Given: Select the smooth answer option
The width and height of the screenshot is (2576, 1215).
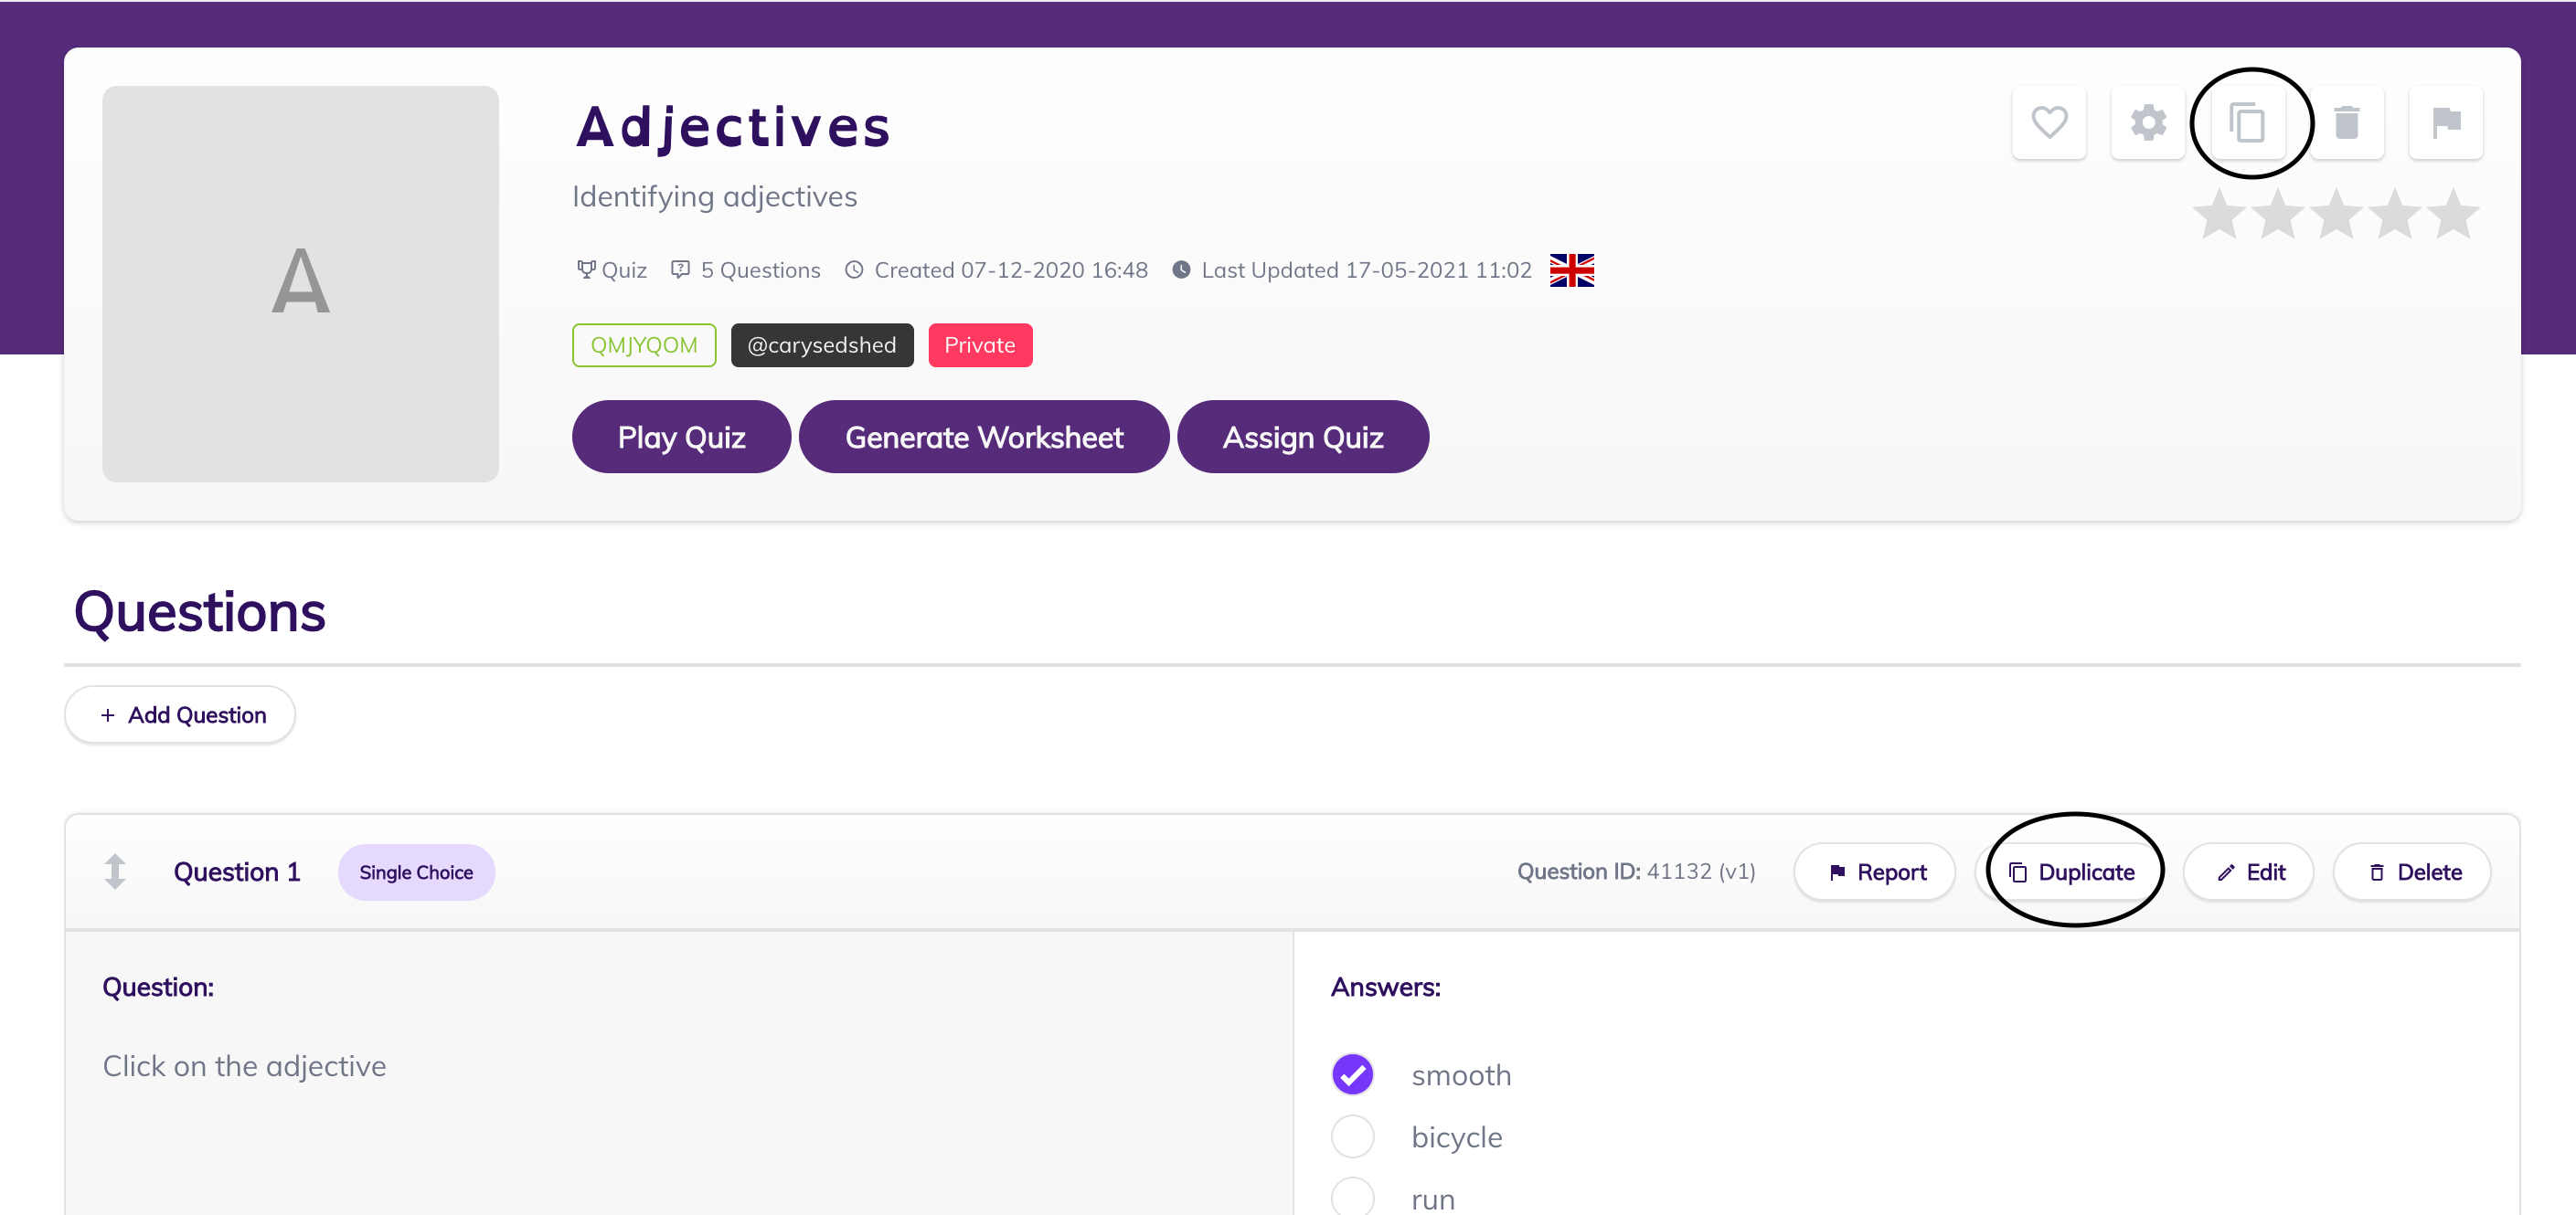Looking at the screenshot, I should click(1353, 1074).
